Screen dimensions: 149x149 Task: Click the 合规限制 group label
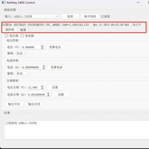13,81
